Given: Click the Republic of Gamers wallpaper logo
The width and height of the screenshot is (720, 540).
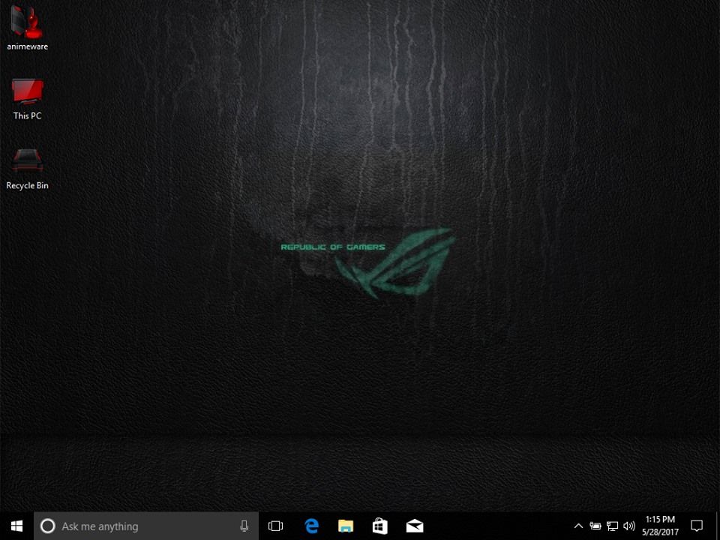Looking at the screenshot, I should coord(394,262).
